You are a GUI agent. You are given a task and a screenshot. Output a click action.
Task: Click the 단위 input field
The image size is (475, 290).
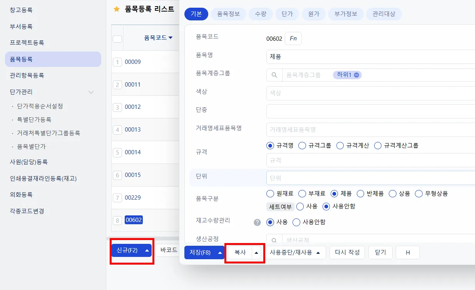pyautogui.click(x=371, y=178)
